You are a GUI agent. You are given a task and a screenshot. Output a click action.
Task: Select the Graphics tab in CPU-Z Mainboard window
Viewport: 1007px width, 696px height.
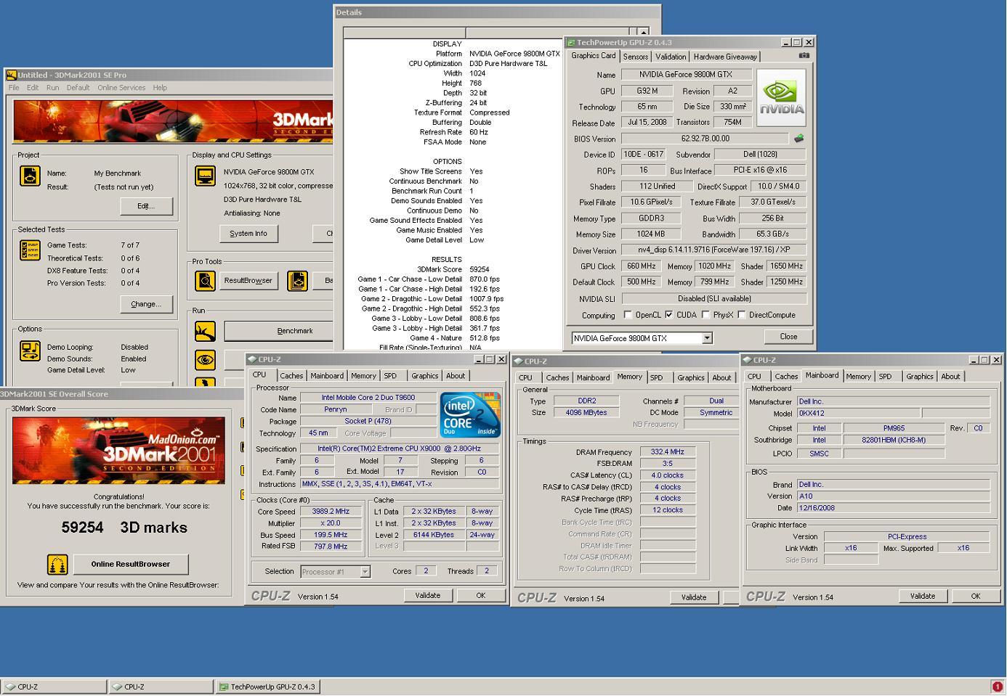pyautogui.click(x=919, y=376)
